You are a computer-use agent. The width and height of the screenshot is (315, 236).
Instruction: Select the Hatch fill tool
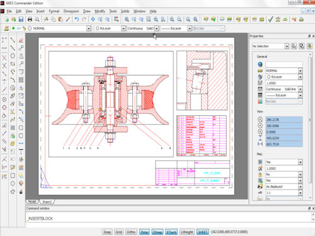coord(13,128)
